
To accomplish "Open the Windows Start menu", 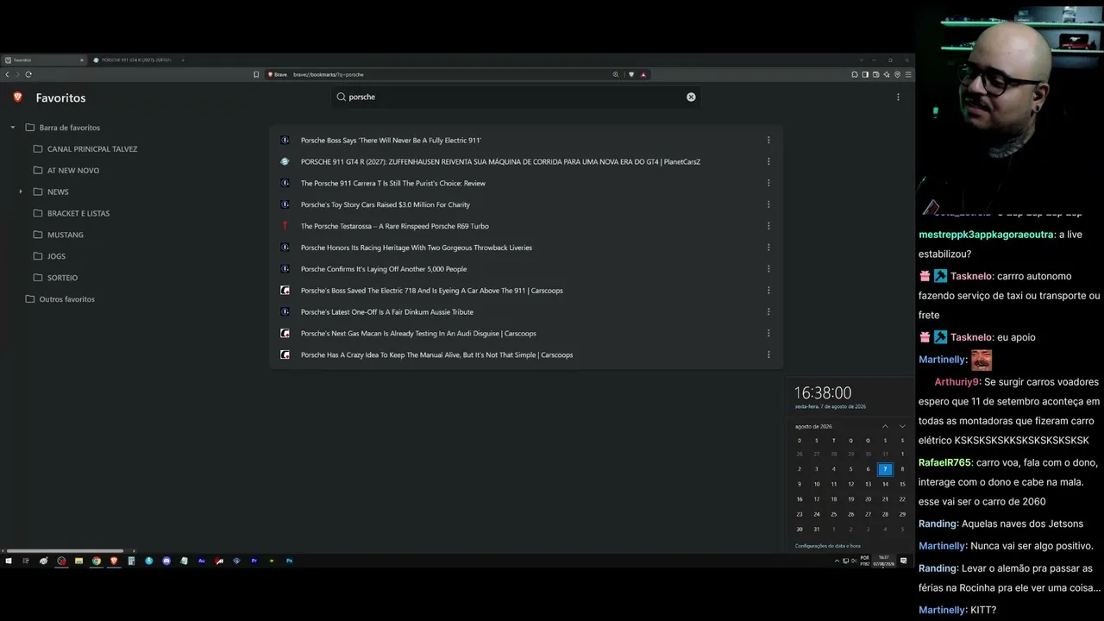I will 9,561.
